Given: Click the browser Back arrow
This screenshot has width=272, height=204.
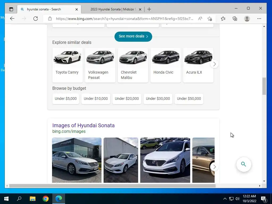Looking at the screenshot, I should (12, 19).
